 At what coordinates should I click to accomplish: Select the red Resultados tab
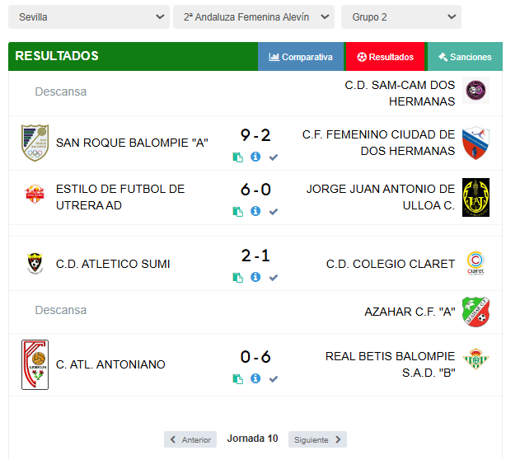tap(386, 57)
